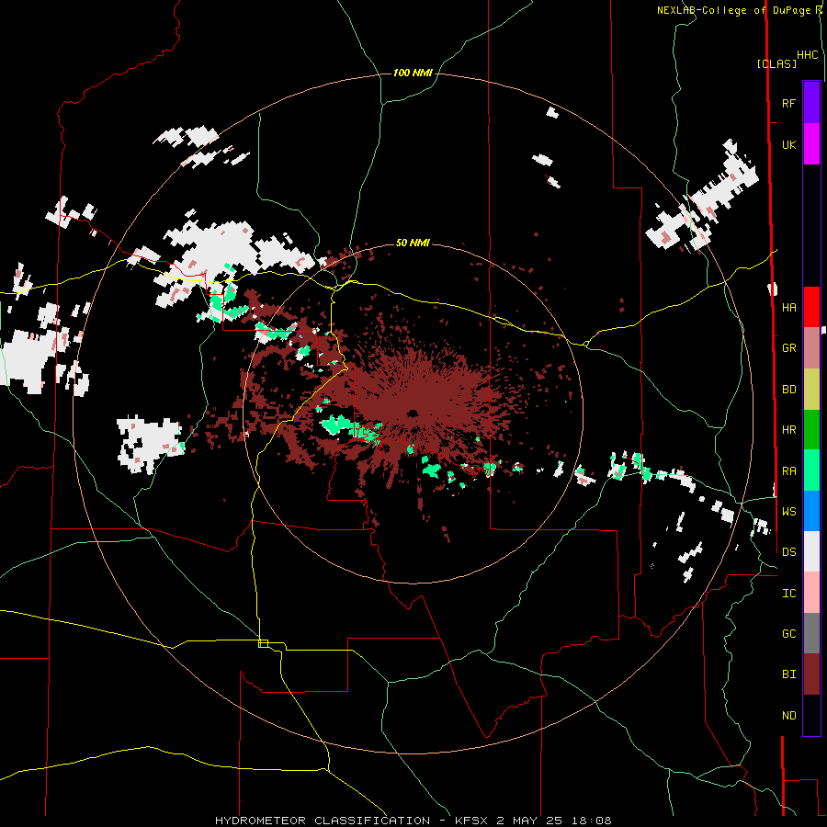Click the HA legend label
Viewport: 827px width, 827px height.
point(788,307)
